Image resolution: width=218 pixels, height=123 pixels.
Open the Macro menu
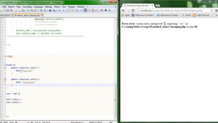pos(57,7)
